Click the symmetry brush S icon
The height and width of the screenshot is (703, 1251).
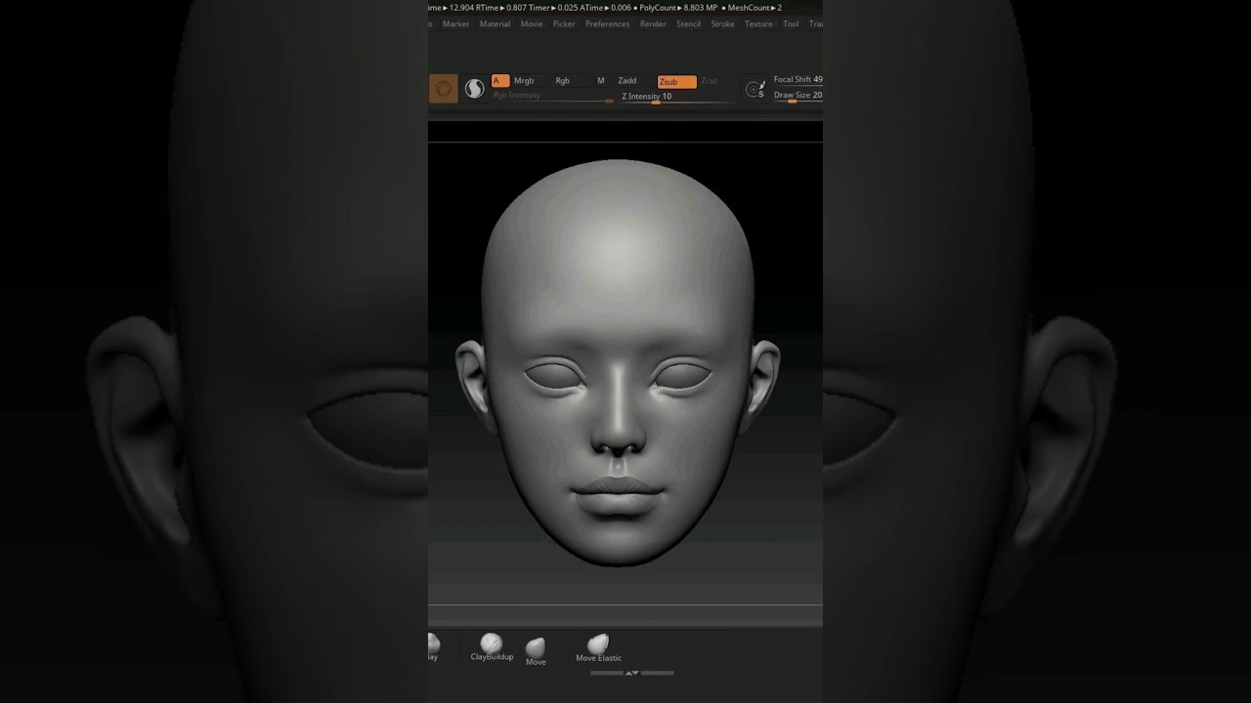click(x=755, y=90)
